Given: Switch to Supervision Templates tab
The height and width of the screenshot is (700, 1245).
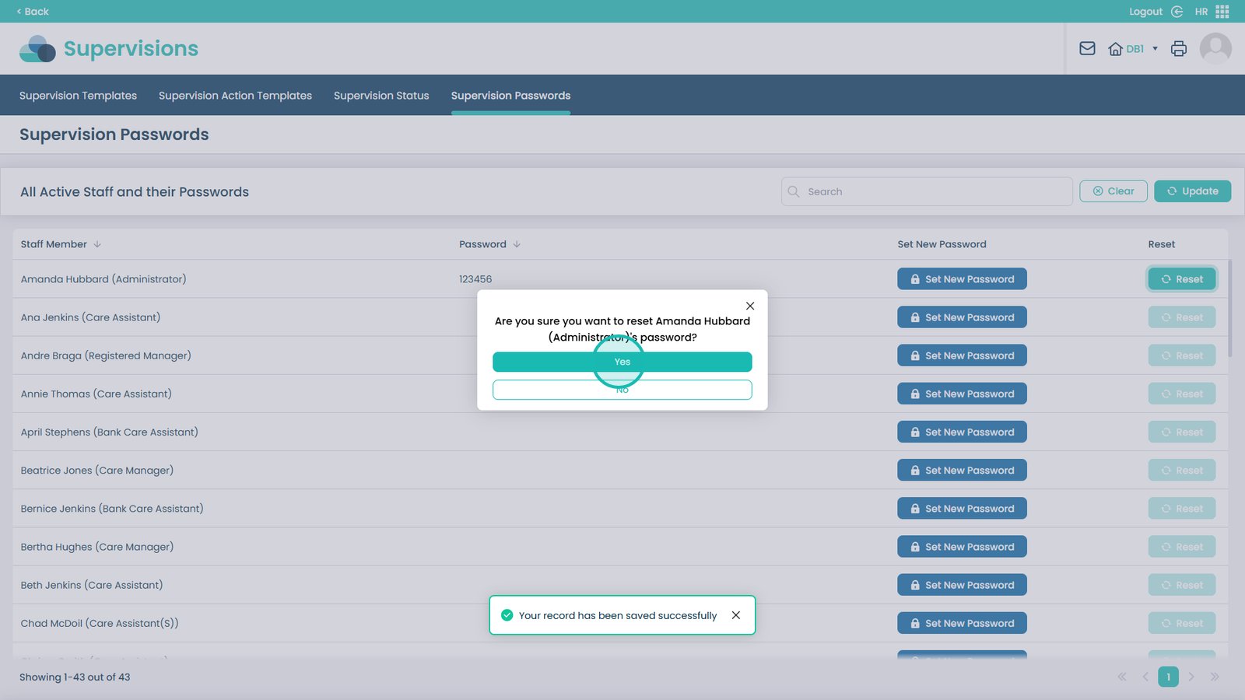Looking at the screenshot, I should [78, 96].
